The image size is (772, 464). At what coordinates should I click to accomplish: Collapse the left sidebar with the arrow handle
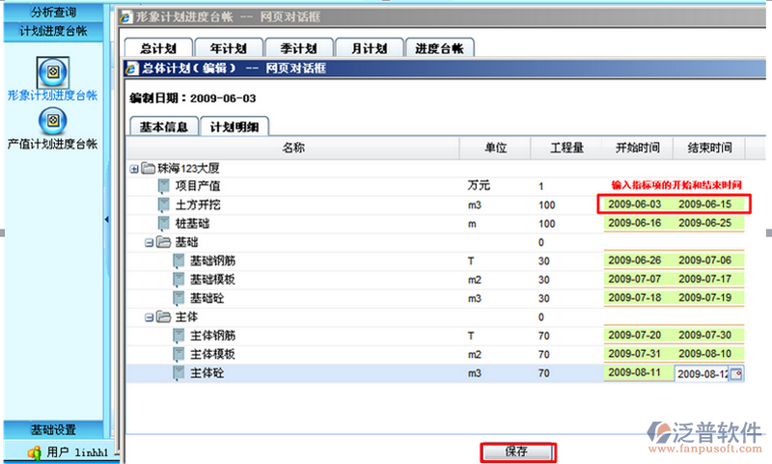(107, 219)
